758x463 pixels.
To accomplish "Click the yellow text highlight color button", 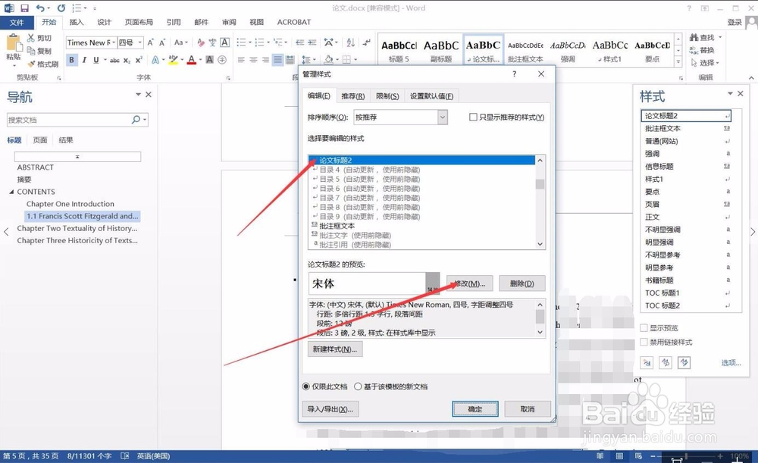I will pyautogui.click(x=173, y=60).
